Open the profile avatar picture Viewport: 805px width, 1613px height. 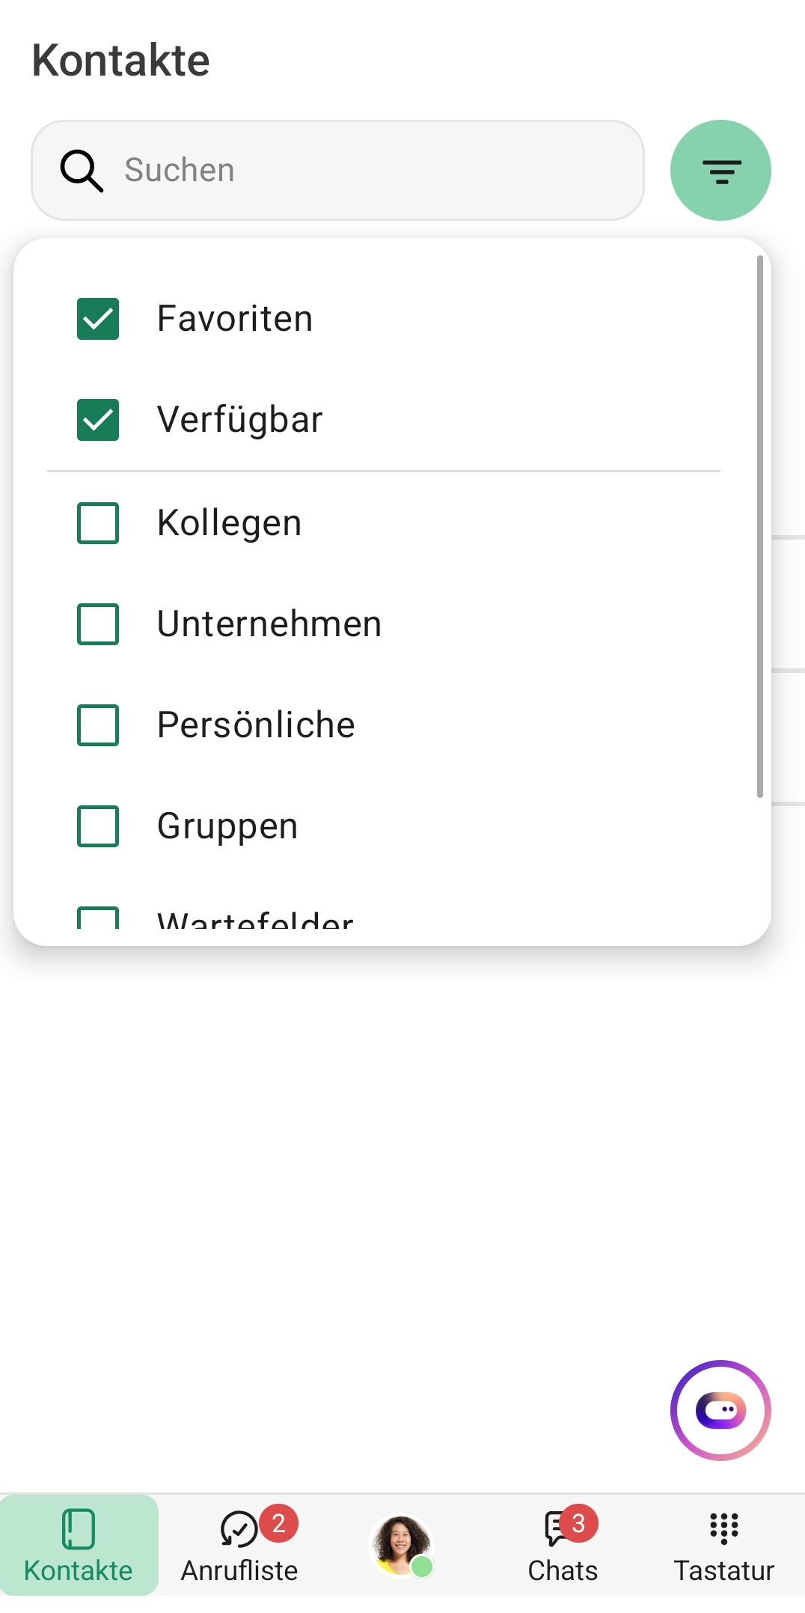tap(401, 1545)
